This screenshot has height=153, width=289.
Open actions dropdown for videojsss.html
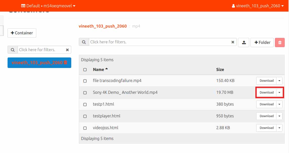(279, 128)
